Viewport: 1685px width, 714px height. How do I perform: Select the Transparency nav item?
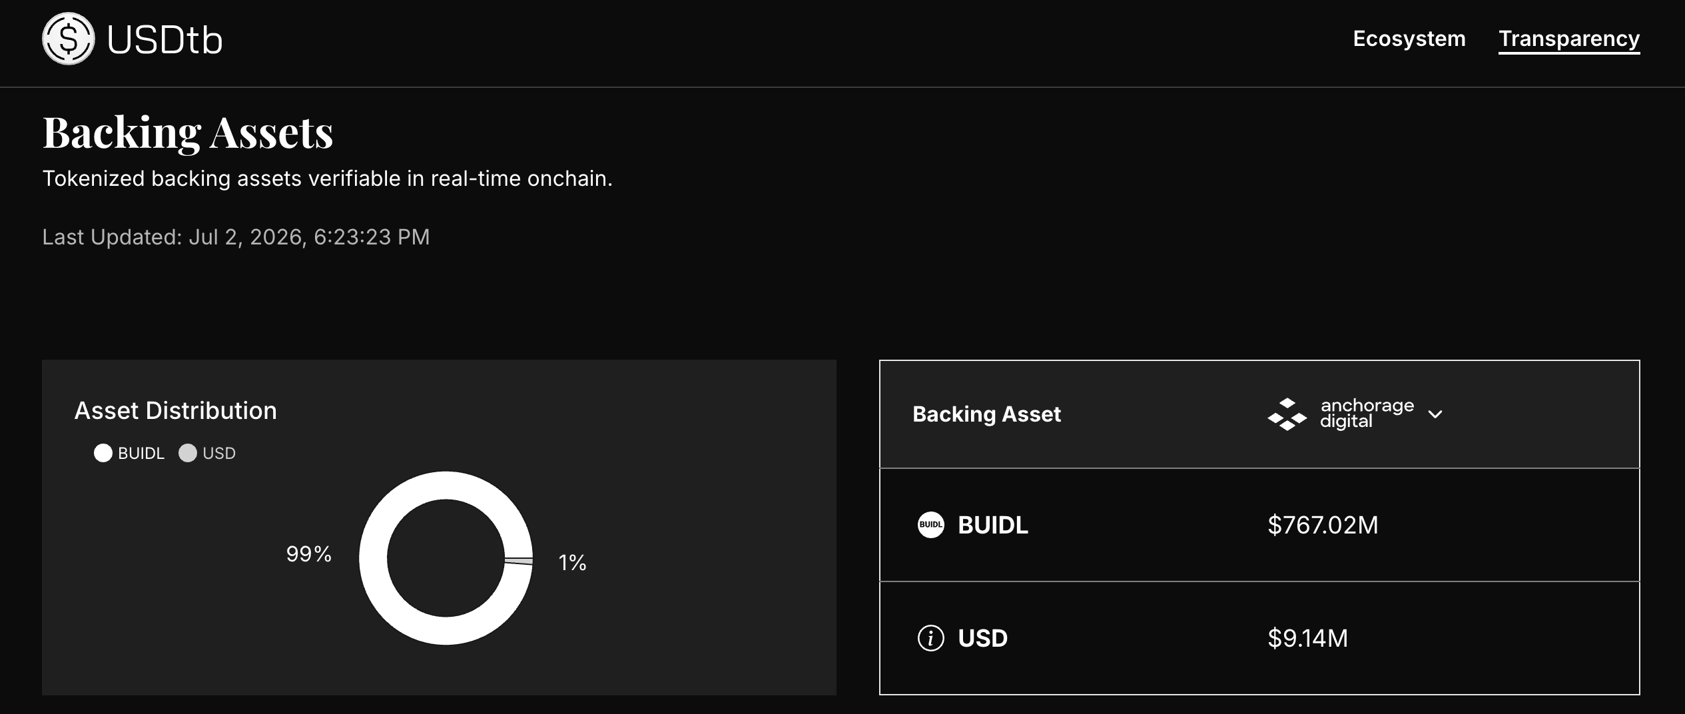tap(1569, 39)
